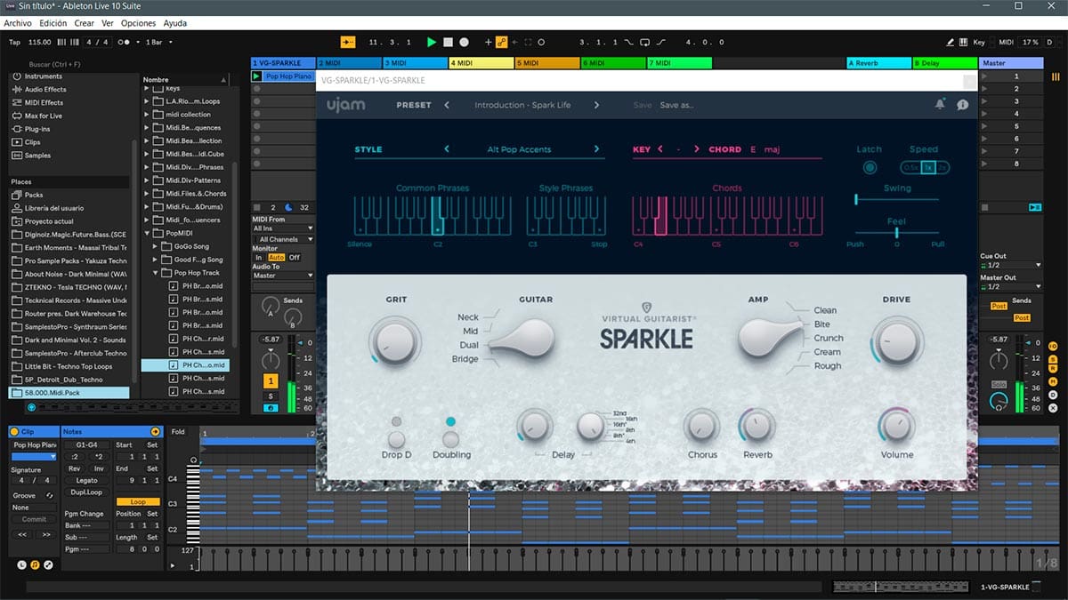This screenshot has width=1068, height=600.
Task: Select Max for Live category in the browser
Action: 43,116
